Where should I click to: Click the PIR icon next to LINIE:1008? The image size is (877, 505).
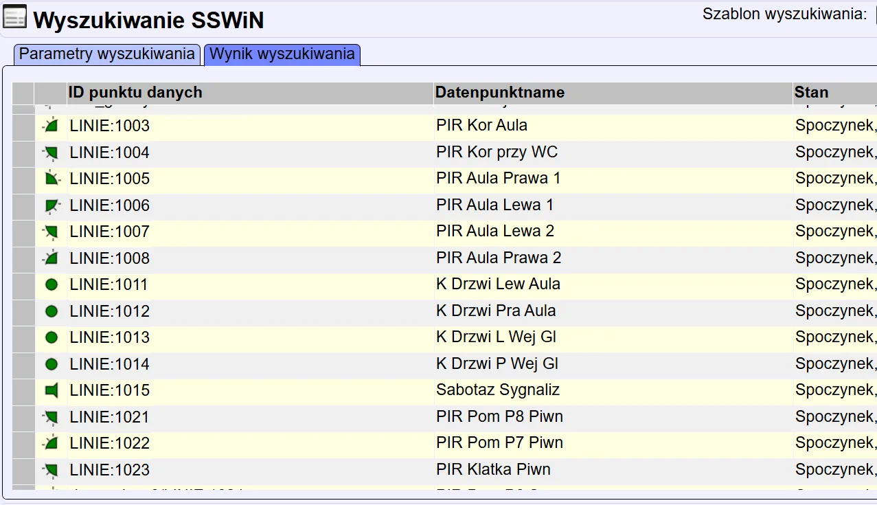(x=51, y=258)
